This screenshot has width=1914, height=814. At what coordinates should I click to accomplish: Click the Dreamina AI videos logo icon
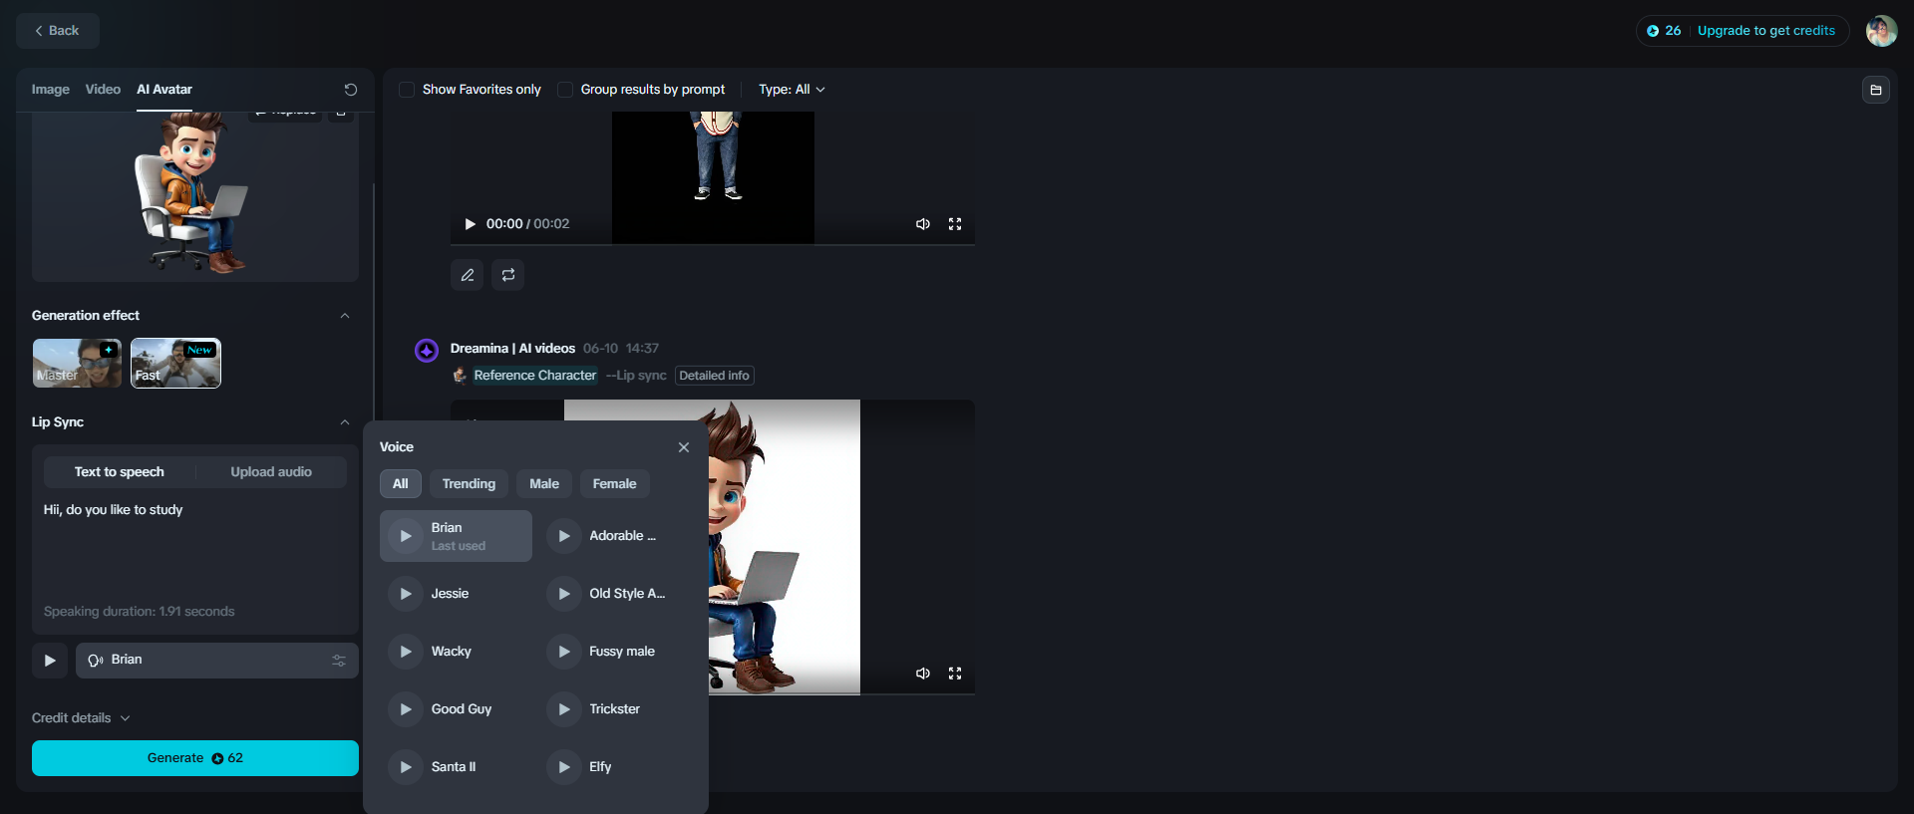click(427, 351)
